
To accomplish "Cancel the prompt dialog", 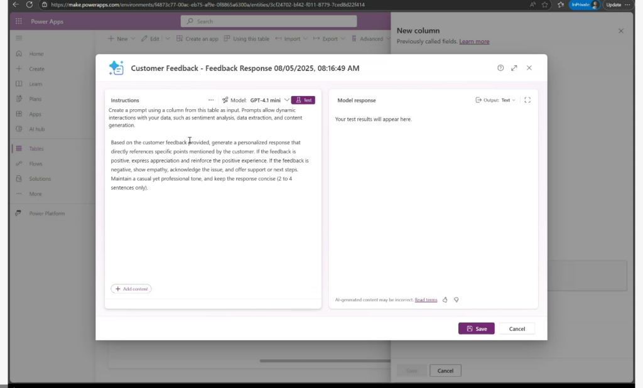I will point(517,328).
